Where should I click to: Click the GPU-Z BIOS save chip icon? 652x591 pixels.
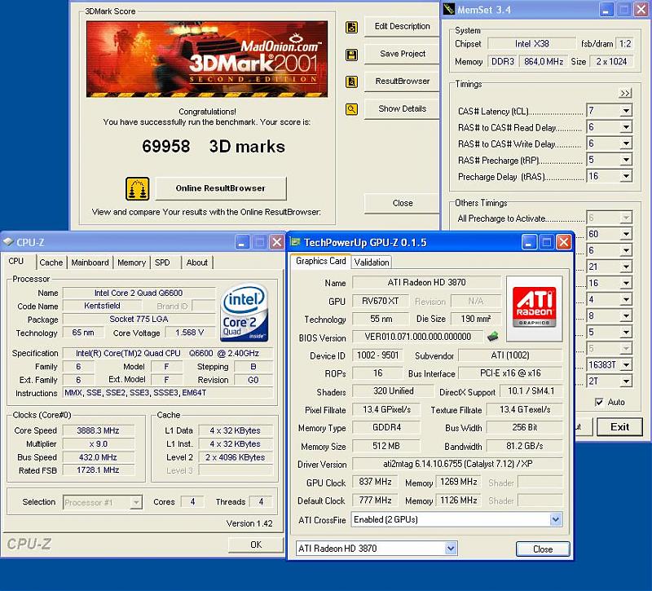click(493, 336)
